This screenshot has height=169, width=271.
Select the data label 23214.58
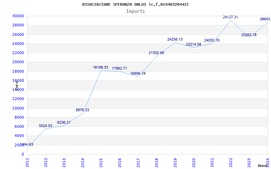(193, 44)
